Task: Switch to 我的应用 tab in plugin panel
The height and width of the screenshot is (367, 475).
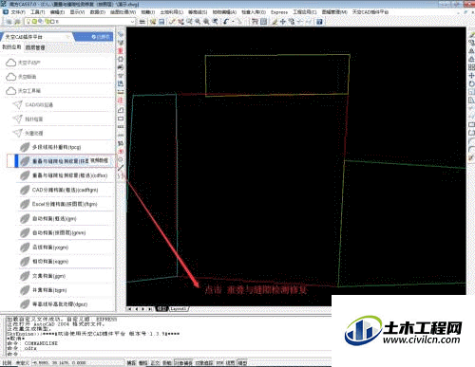Action: (x=12, y=47)
